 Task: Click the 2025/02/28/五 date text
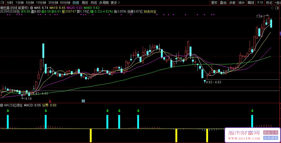tap(10, 11)
